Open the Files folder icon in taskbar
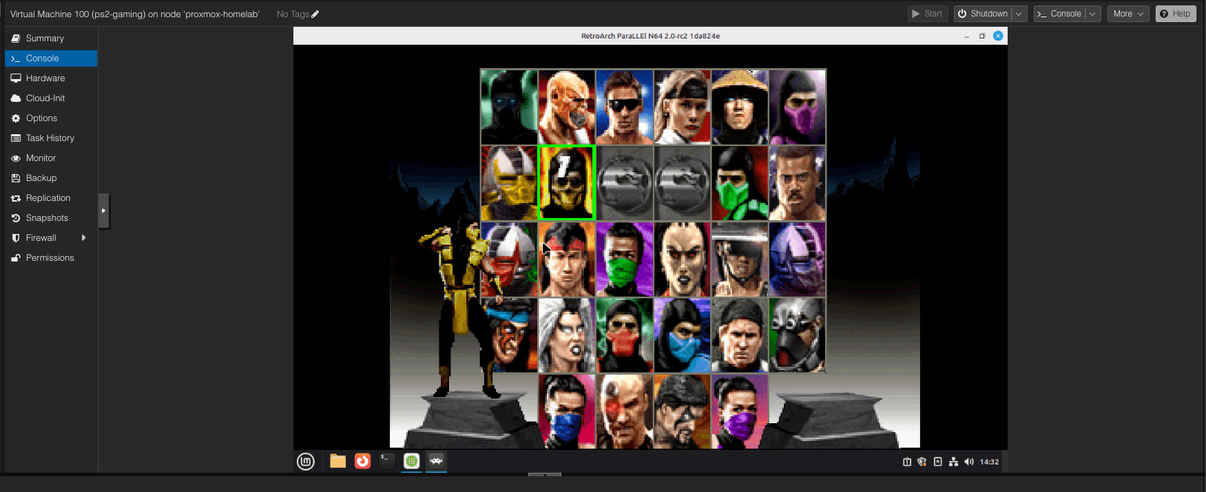Viewport: 1206px width, 492px height. pos(337,461)
